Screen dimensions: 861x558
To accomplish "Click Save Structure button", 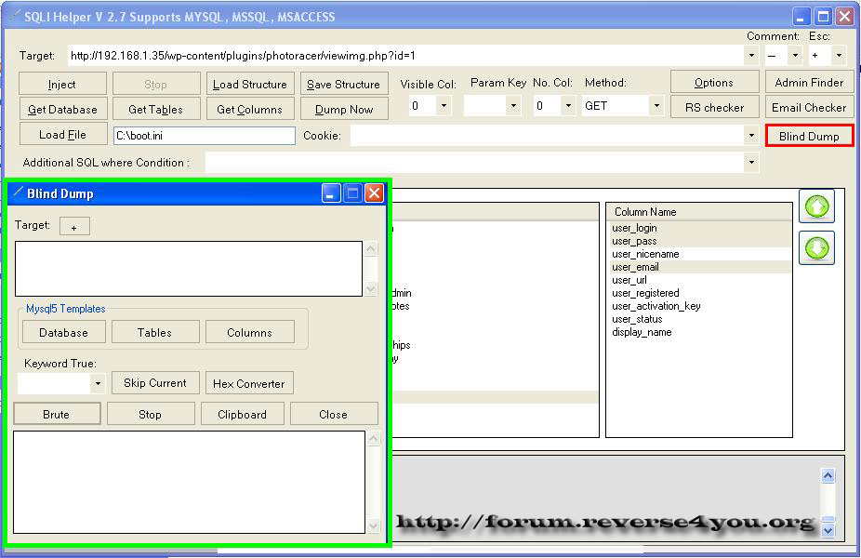I will click(344, 84).
